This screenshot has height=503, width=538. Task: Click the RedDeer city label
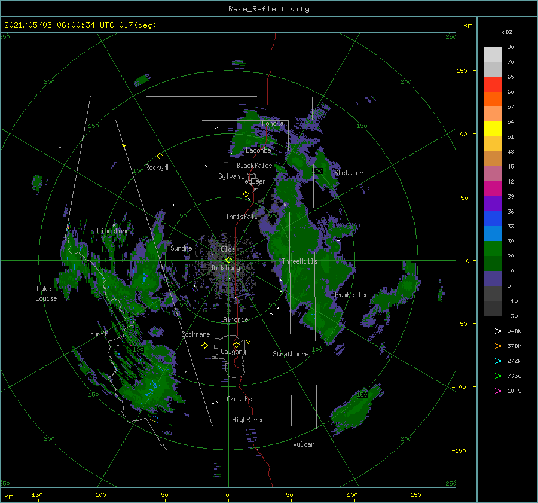tap(253, 181)
